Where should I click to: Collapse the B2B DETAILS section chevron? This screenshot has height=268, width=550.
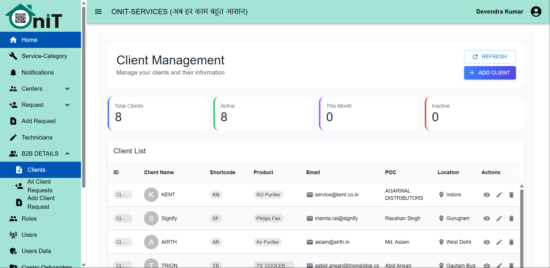pyautogui.click(x=67, y=154)
